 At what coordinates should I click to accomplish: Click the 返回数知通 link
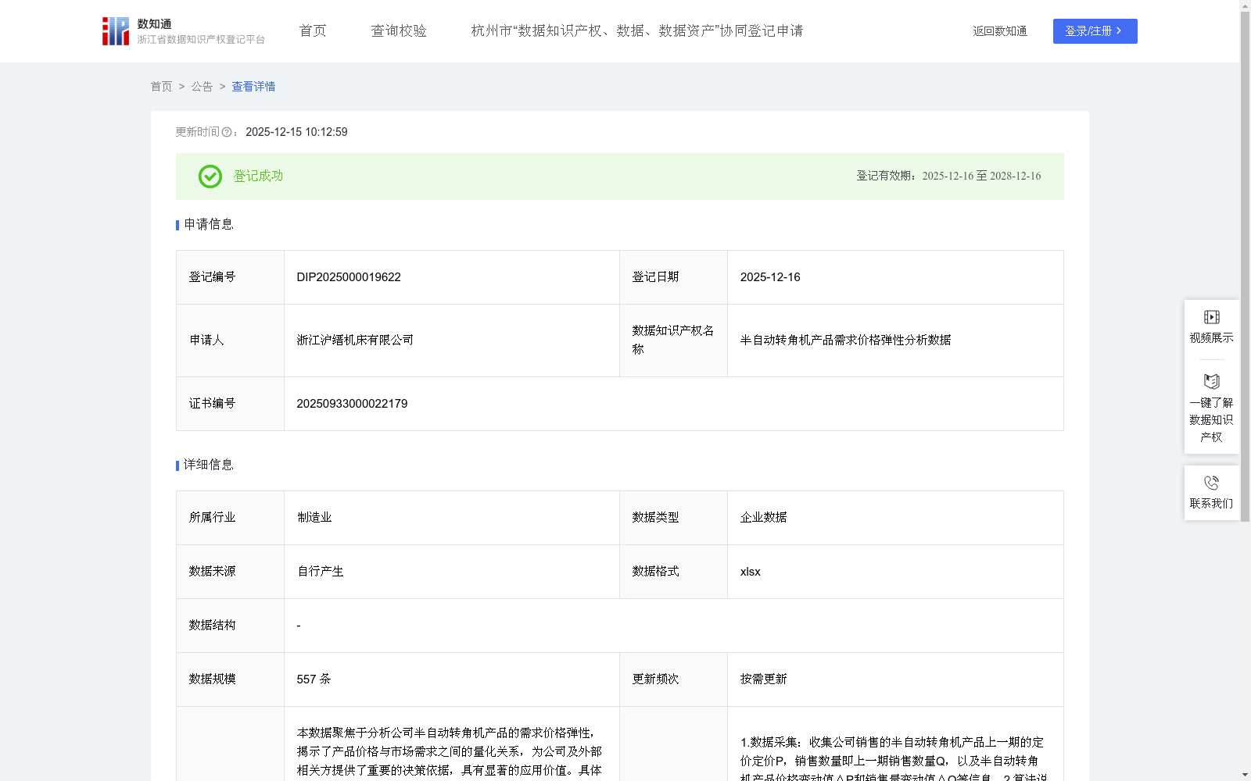[x=1000, y=31]
